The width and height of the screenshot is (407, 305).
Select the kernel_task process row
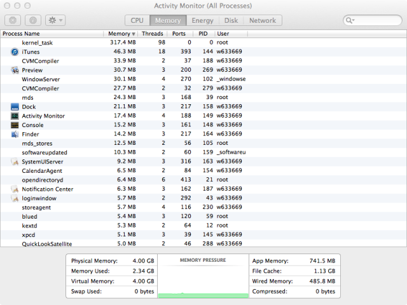(x=203, y=43)
